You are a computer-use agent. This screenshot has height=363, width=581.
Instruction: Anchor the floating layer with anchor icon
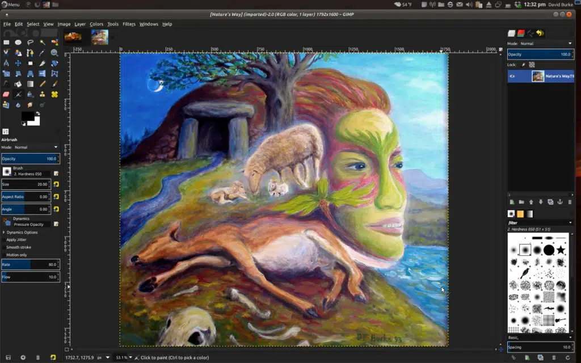coord(560,202)
